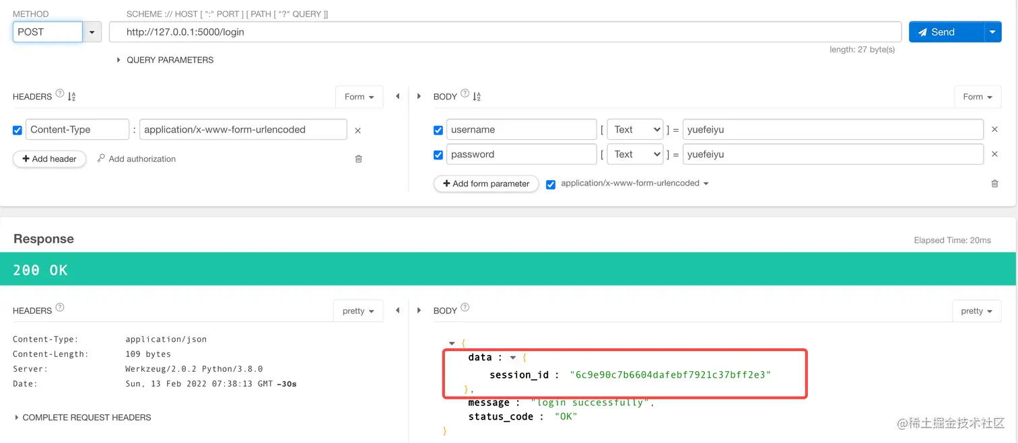Click the header value application/x-www-form-urlencoded field

pos(243,130)
